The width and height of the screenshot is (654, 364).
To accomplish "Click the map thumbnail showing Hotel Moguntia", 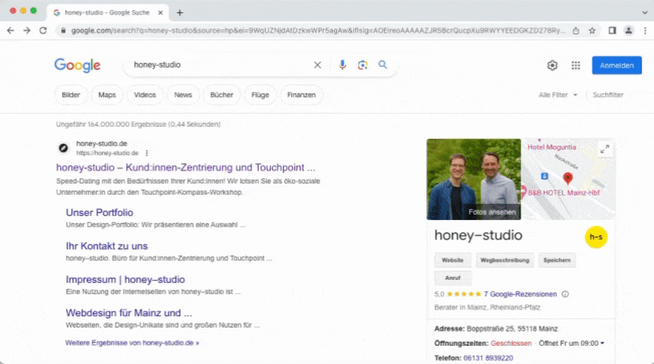I will 568,179.
